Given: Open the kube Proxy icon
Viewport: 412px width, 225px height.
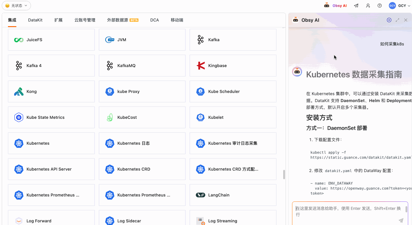Looking at the screenshot, I should point(110,91).
